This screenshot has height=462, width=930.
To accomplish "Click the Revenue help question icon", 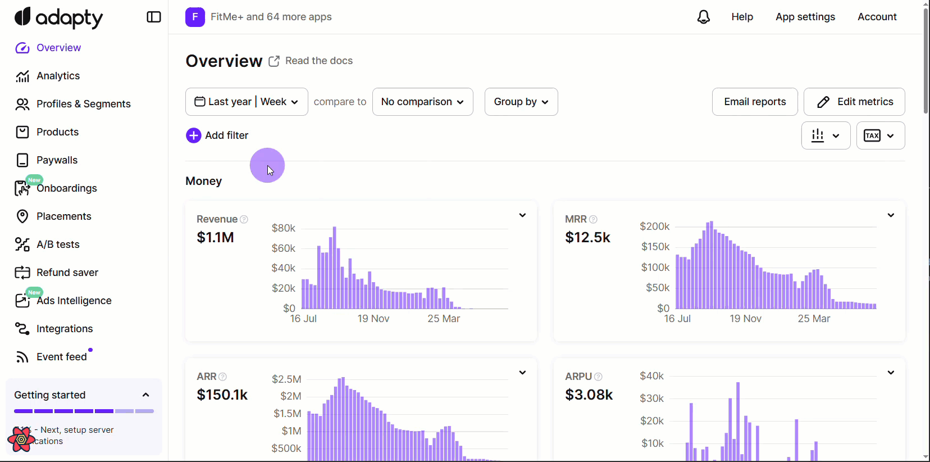I will pyautogui.click(x=244, y=219).
